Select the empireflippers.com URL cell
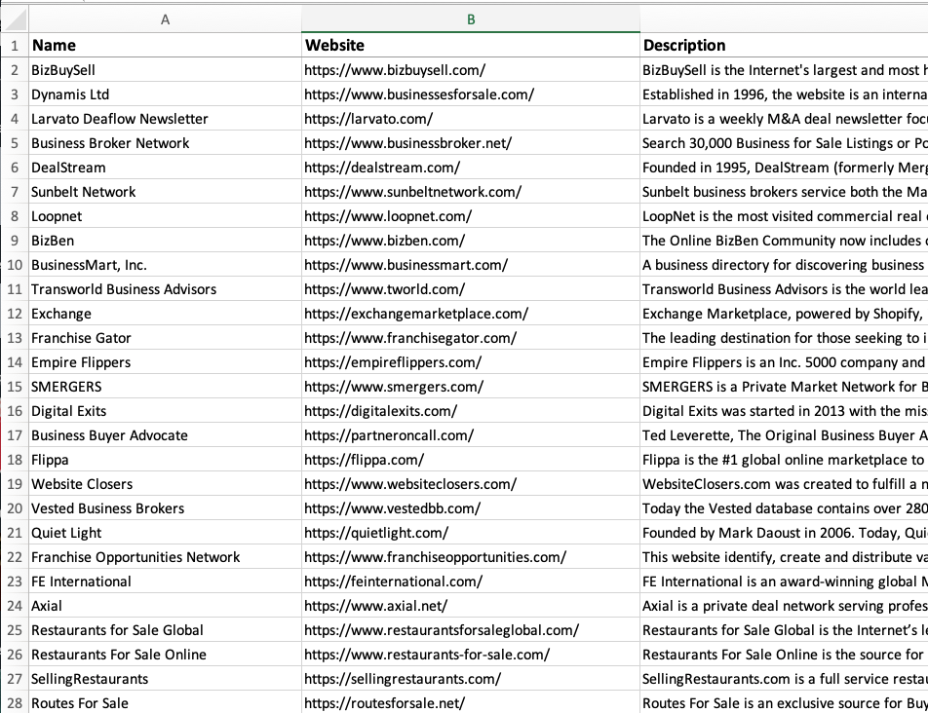This screenshot has height=713, width=928. point(393,362)
